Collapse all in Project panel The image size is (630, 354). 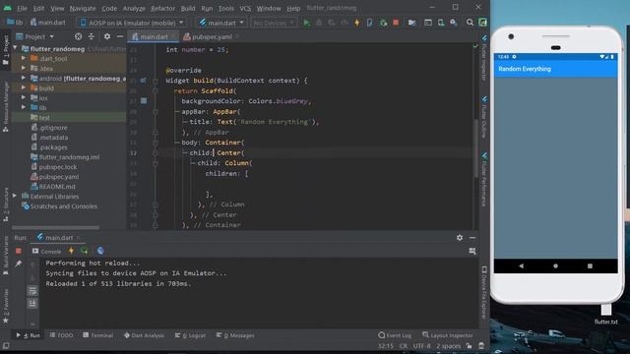pos(92,36)
